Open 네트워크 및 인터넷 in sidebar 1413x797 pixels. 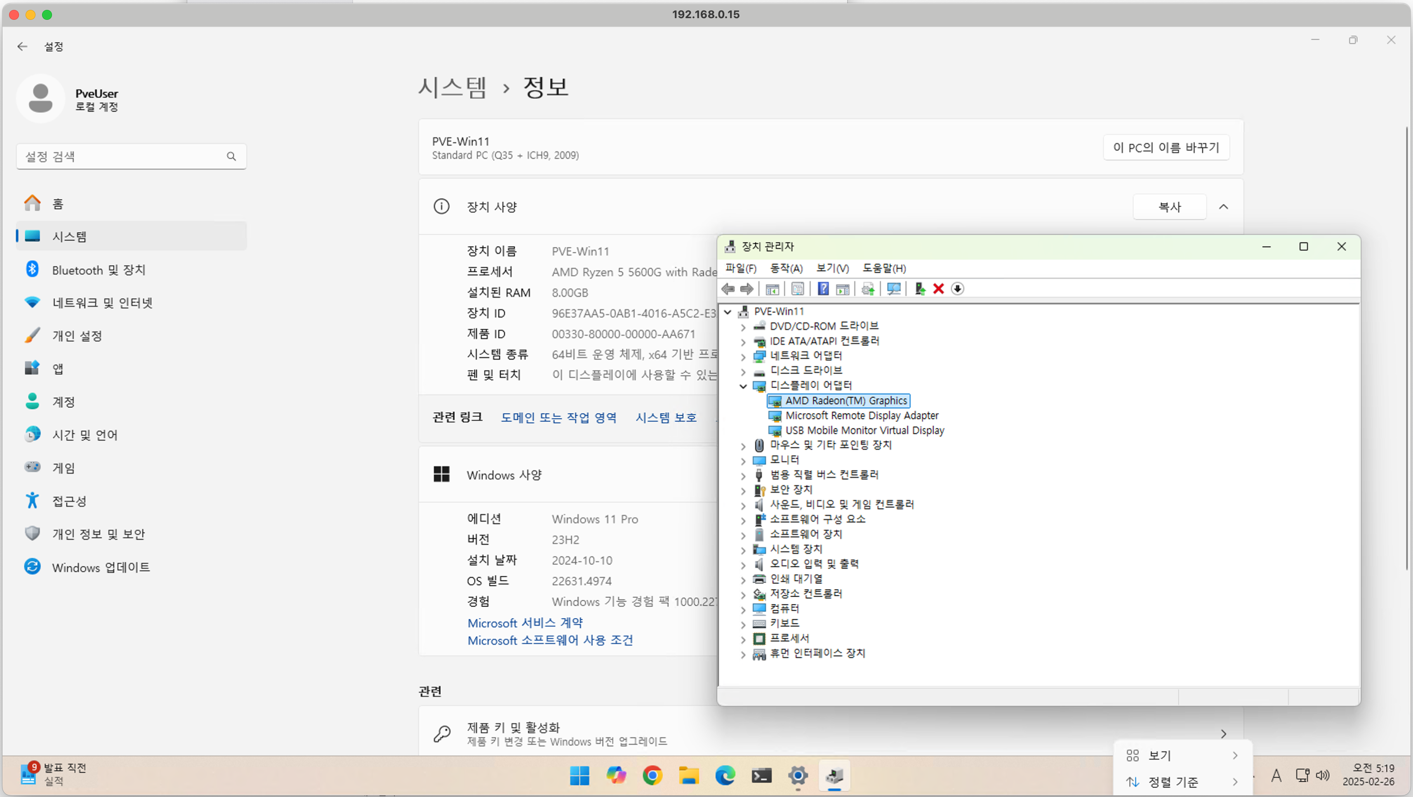(131, 303)
